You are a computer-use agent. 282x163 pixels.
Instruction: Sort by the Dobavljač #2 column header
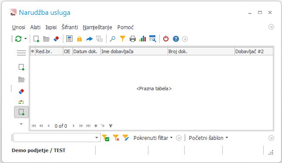[x=254, y=51]
